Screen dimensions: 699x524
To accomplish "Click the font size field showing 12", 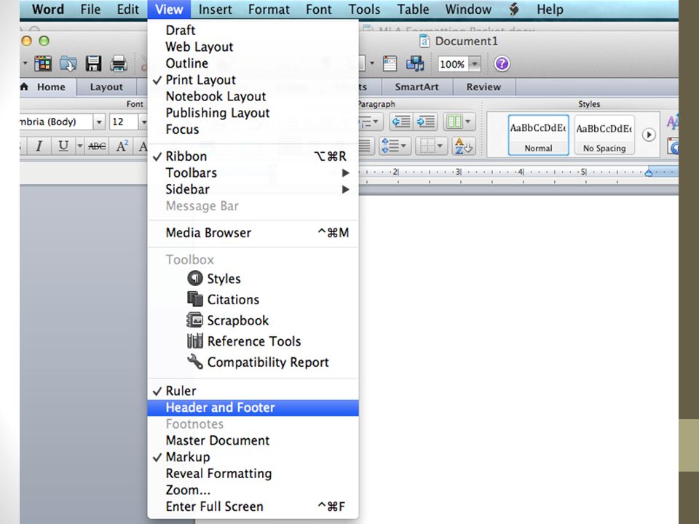I will [x=124, y=122].
